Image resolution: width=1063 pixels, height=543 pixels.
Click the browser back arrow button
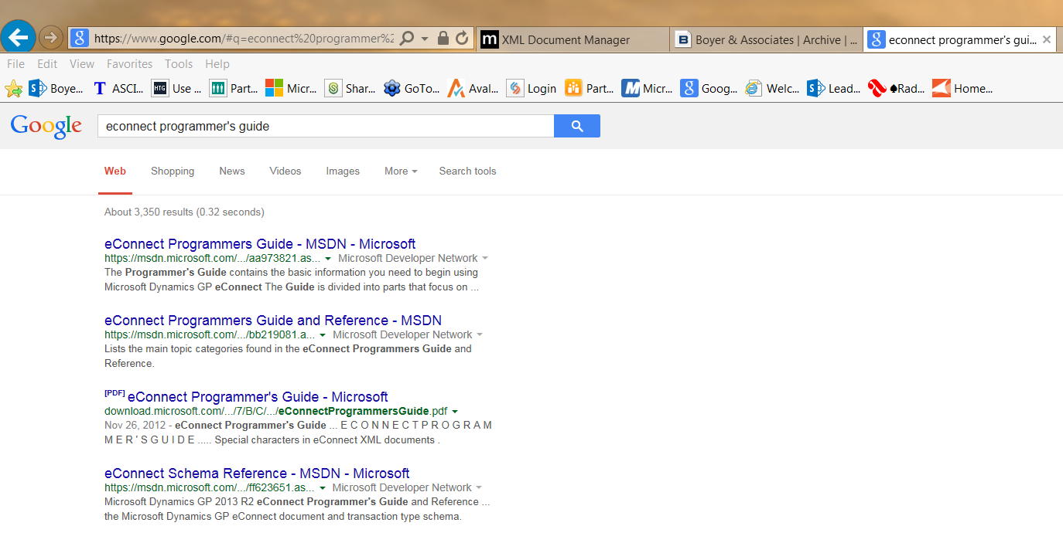click(18, 36)
